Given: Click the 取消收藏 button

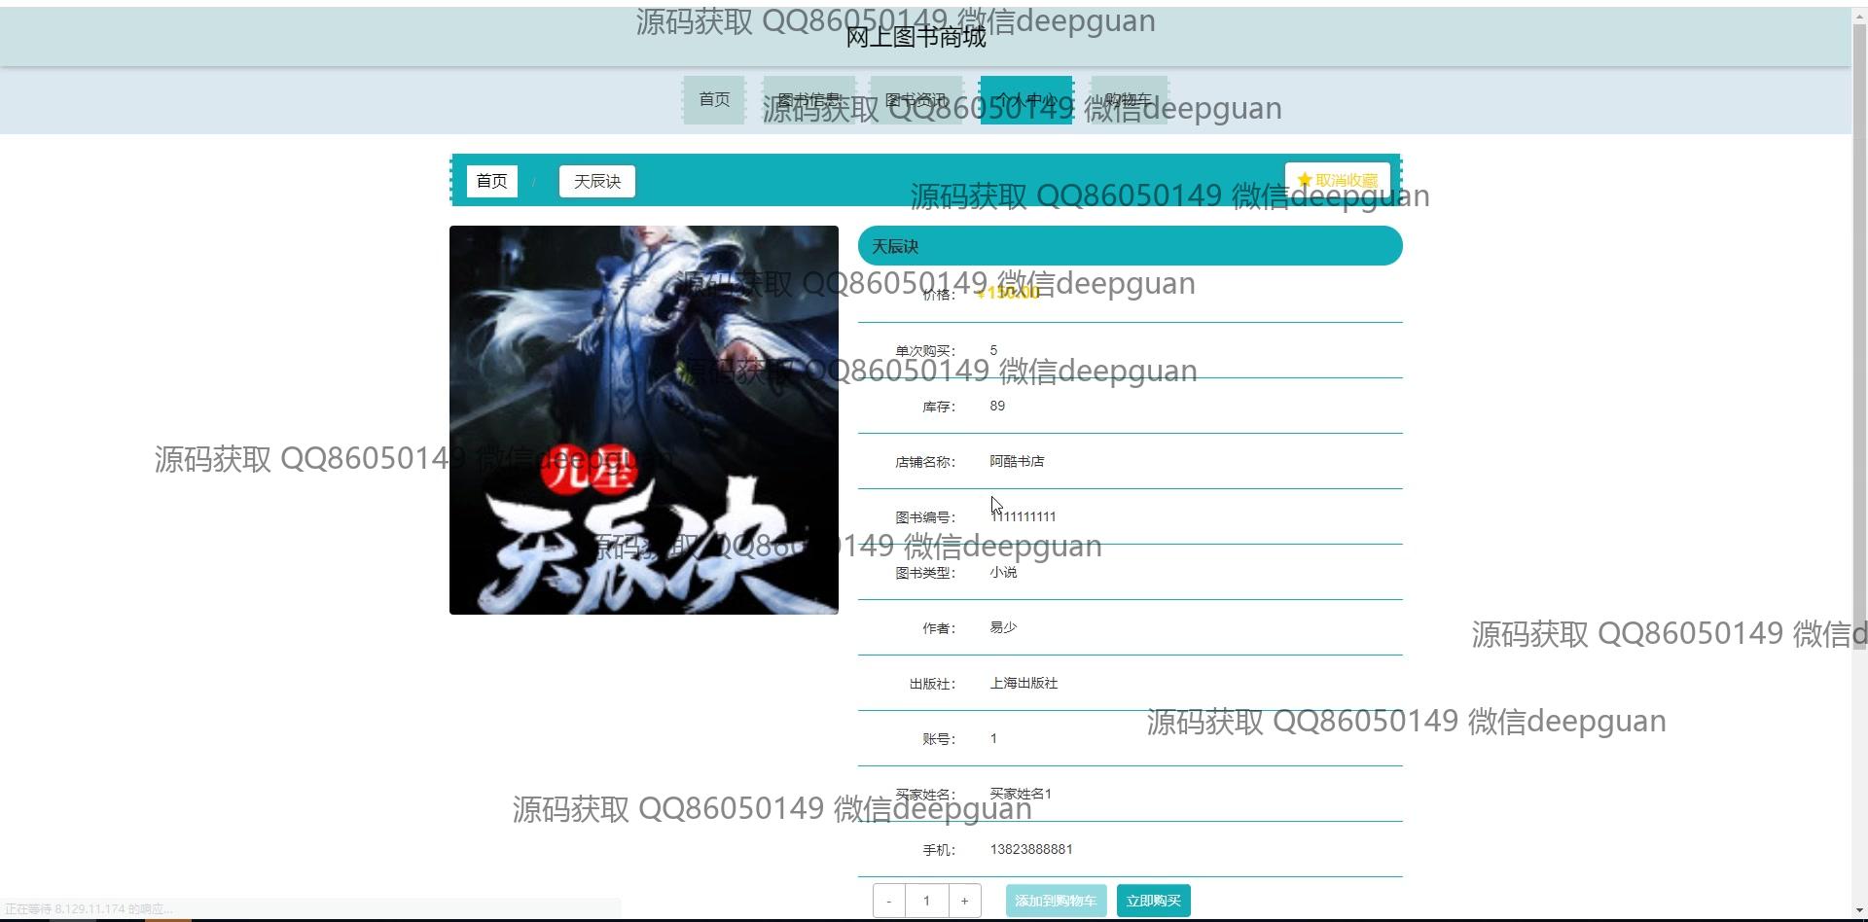Looking at the screenshot, I should 1338,181.
